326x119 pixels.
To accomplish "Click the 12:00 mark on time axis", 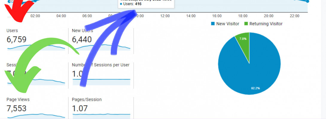I will pos(165,16).
